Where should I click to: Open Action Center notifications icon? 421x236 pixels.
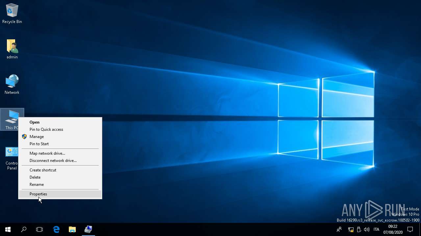click(410, 229)
